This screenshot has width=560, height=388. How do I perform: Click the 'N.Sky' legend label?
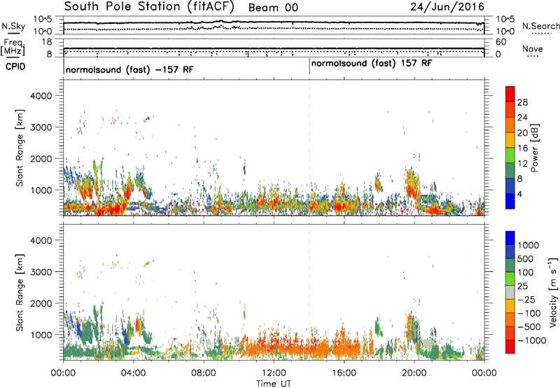click(13, 27)
